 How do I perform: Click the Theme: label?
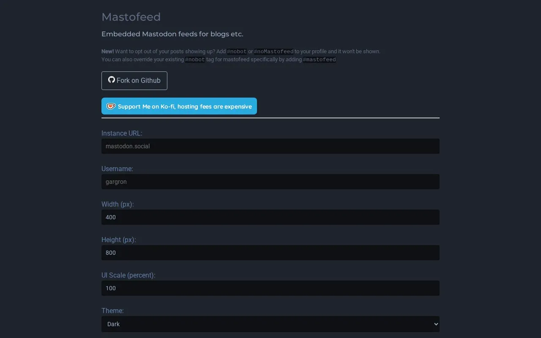pos(112,311)
